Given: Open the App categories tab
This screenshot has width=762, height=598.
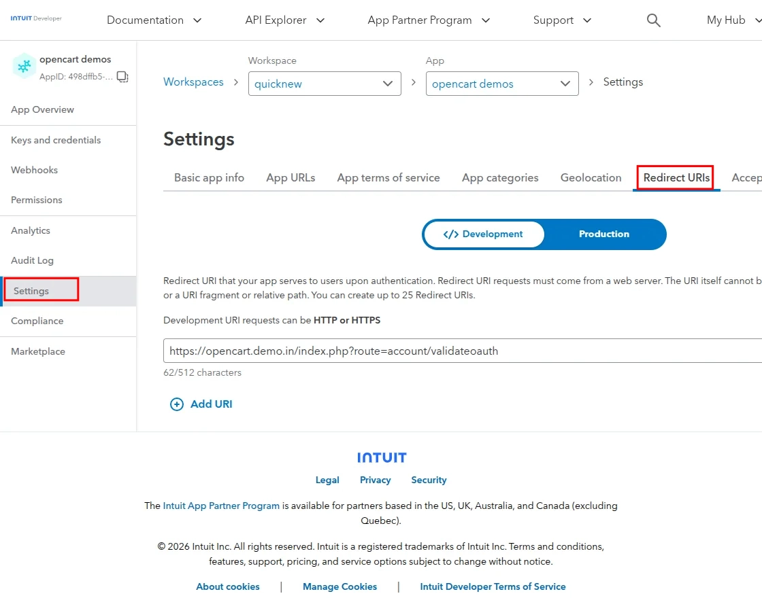Looking at the screenshot, I should (x=500, y=178).
